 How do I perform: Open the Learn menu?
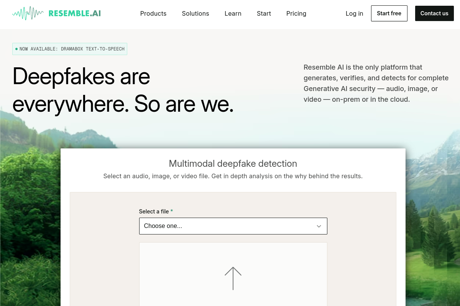pyautogui.click(x=233, y=13)
